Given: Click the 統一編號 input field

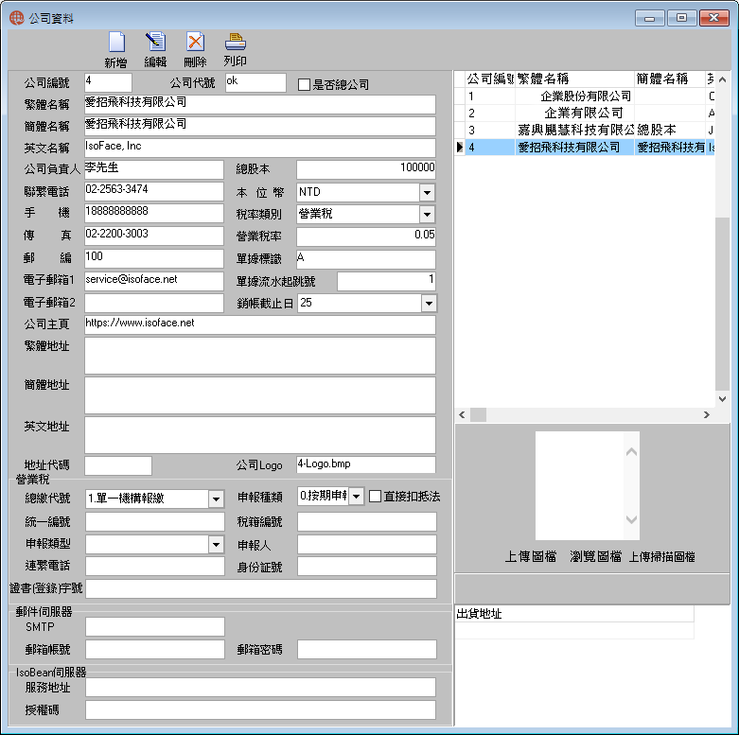Looking at the screenshot, I should (x=155, y=522).
